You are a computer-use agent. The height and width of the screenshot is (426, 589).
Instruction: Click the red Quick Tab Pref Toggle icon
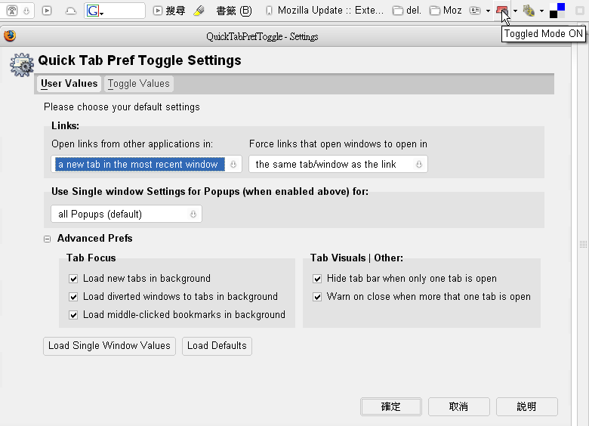[x=501, y=11]
